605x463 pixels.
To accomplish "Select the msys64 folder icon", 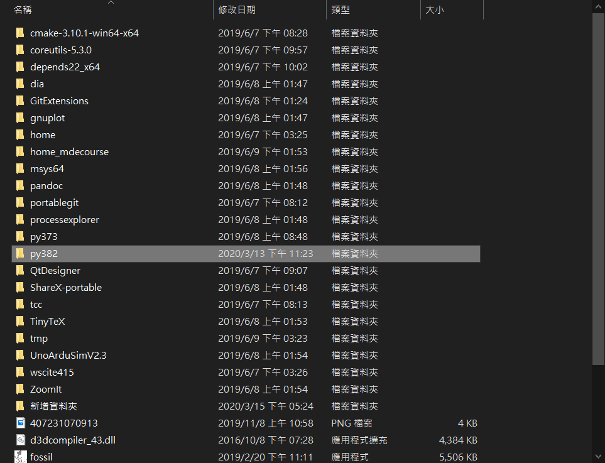I will (x=20, y=168).
